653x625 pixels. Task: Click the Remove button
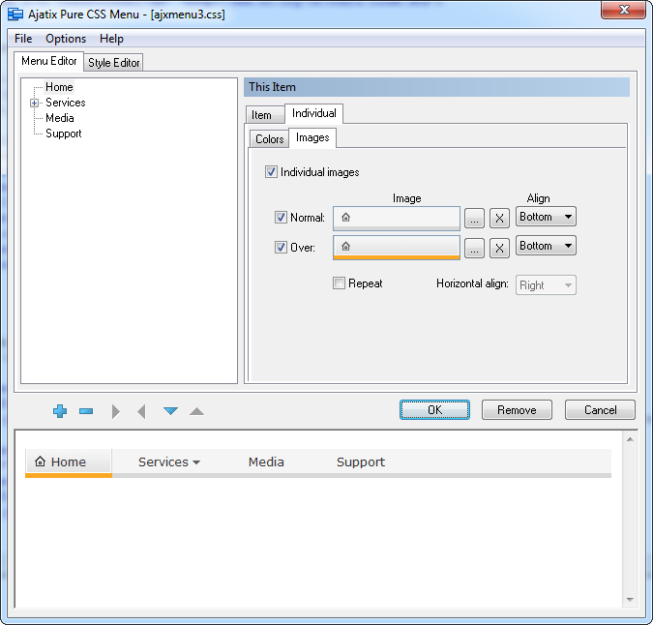click(517, 410)
